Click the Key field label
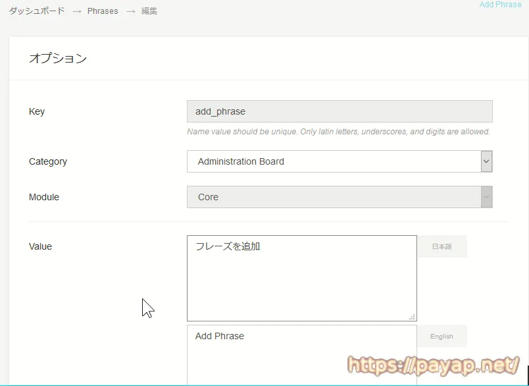The image size is (529, 386). 37,111
